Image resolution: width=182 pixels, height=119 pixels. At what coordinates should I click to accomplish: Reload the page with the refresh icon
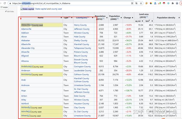click(5, 3)
